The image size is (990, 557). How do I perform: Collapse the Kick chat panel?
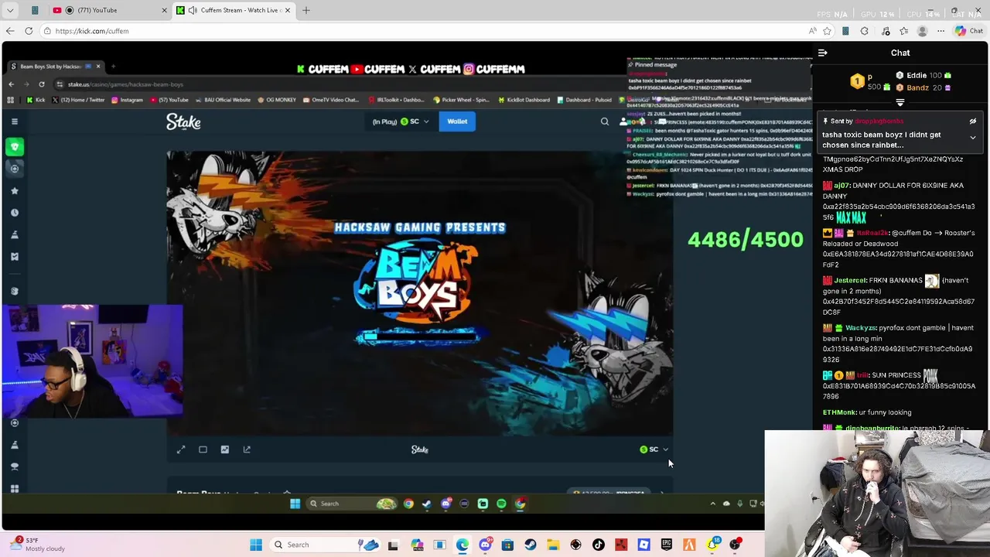tap(823, 53)
